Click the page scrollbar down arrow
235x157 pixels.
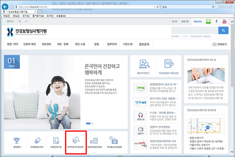click(x=232, y=152)
